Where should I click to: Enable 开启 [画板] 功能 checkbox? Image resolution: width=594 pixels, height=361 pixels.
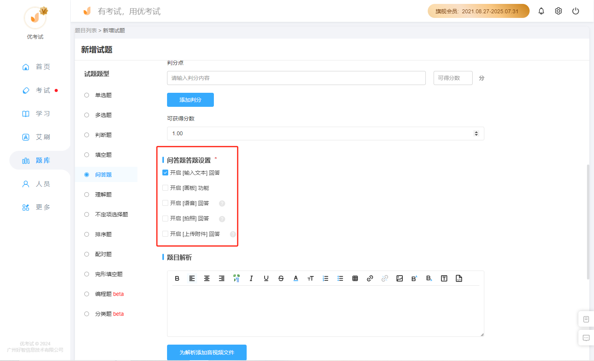[x=165, y=188]
